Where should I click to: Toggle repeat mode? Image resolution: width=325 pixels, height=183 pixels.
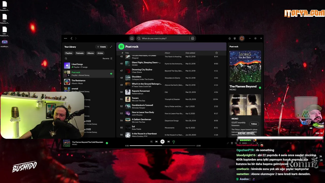tap(174, 142)
